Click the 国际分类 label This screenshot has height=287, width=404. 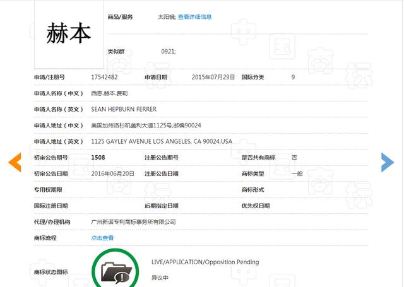tap(252, 77)
